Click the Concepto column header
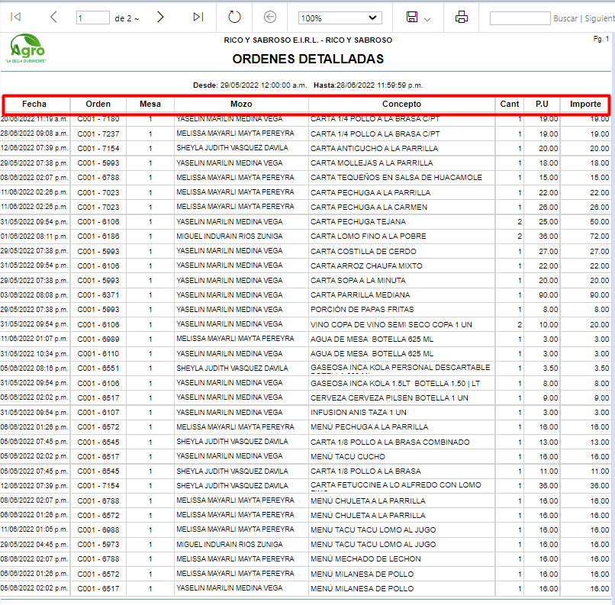 (401, 104)
